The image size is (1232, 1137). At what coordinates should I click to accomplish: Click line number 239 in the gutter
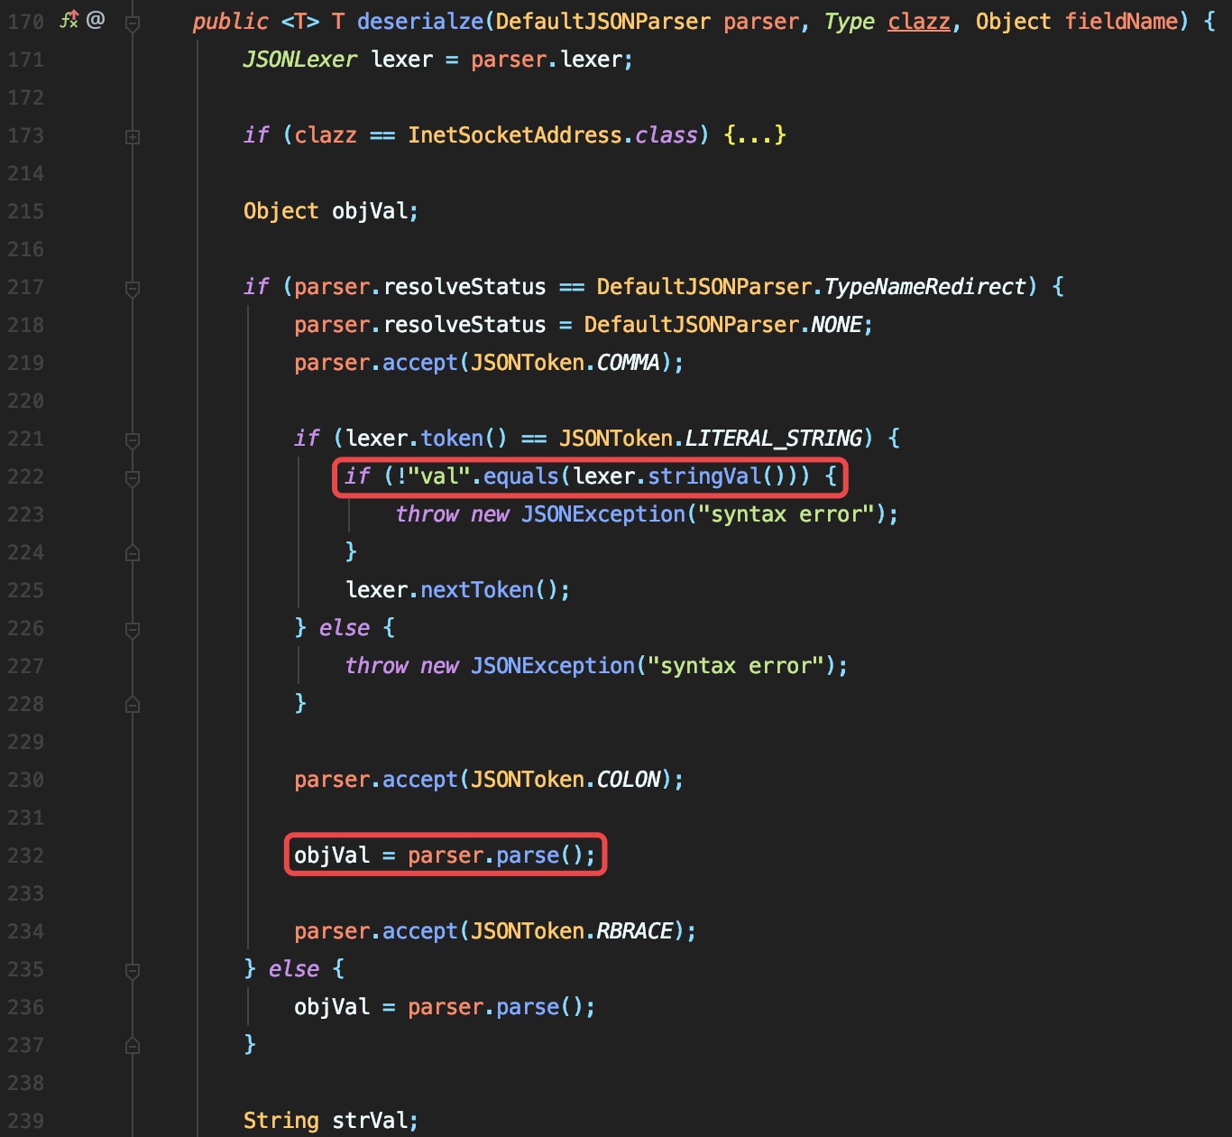click(25, 1121)
